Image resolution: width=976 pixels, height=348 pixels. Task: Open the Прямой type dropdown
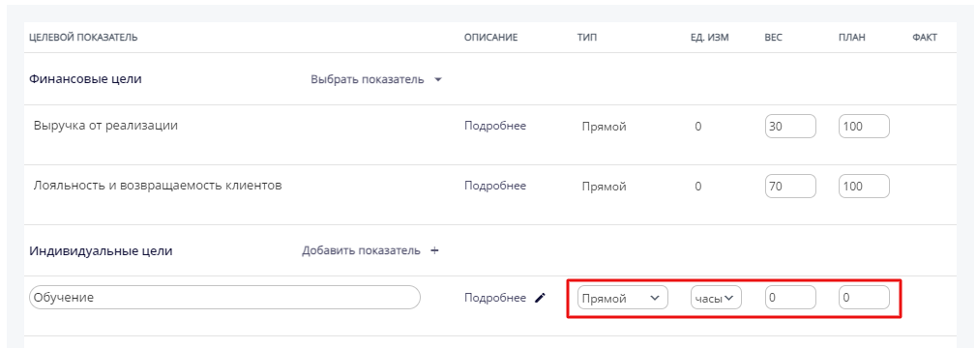click(x=622, y=298)
